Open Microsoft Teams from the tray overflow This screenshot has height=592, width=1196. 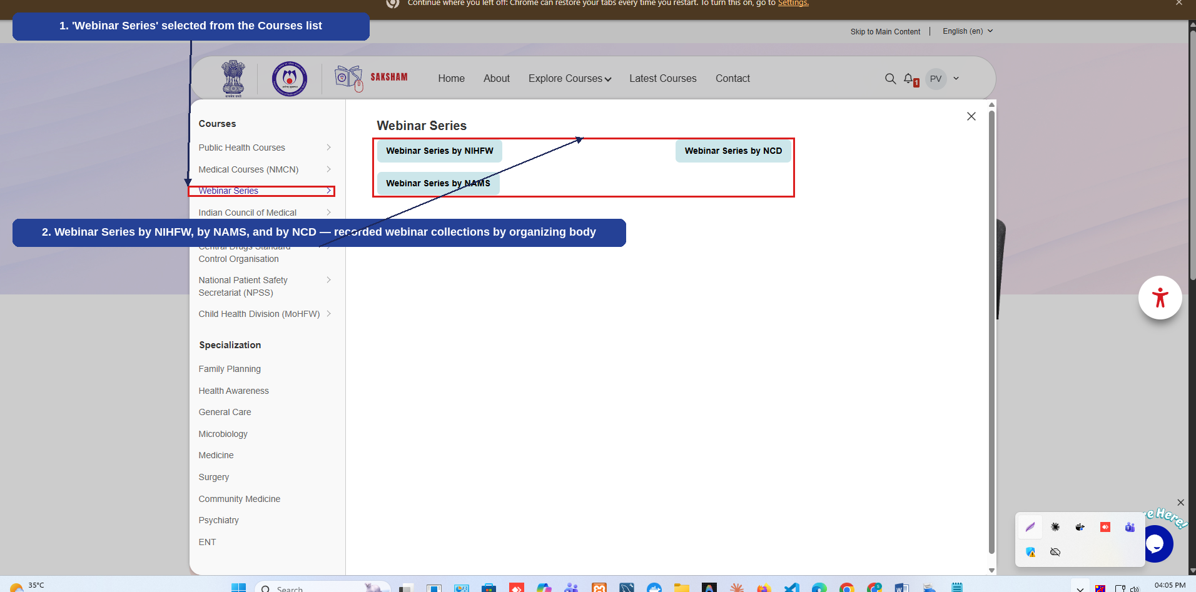point(1130,527)
